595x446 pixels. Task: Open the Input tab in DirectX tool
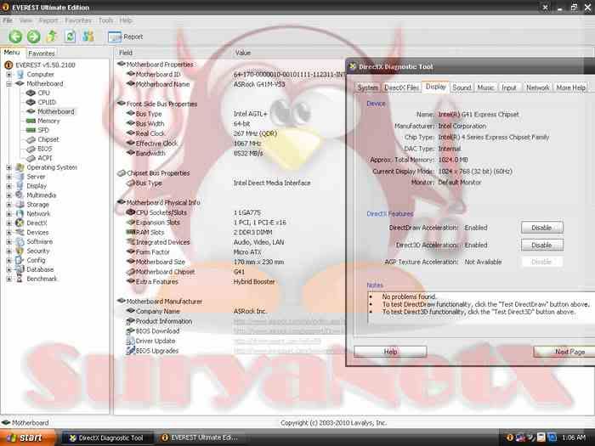point(509,88)
